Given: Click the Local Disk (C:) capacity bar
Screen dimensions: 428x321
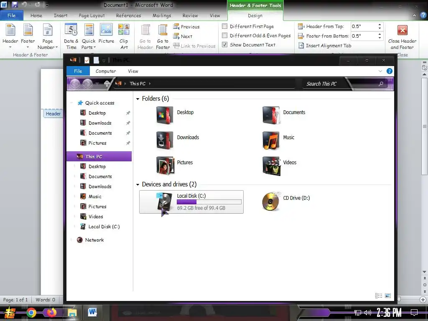Looking at the screenshot, I should click(209, 202).
